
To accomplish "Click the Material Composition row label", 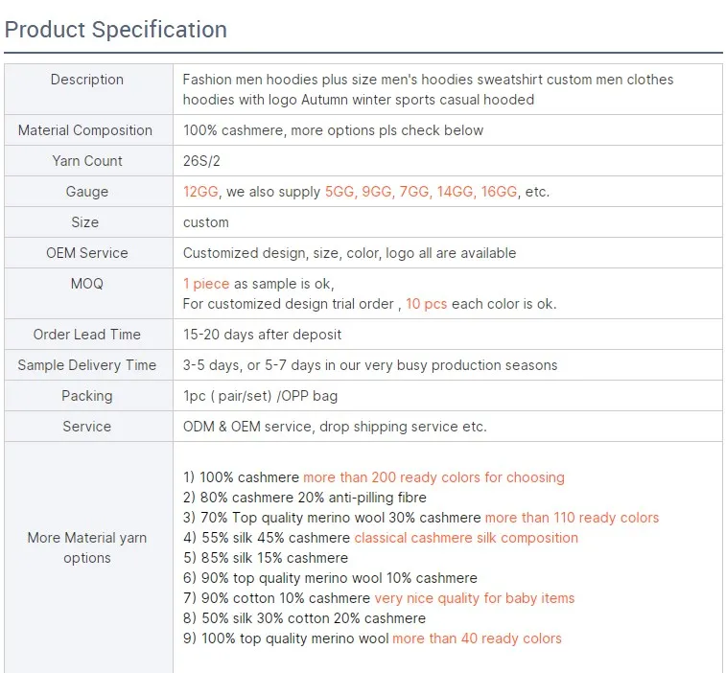I will [85, 130].
